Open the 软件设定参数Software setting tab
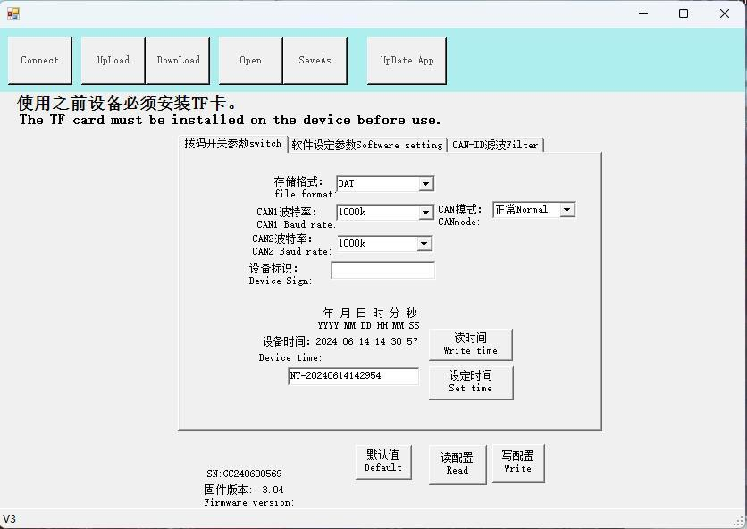 [x=366, y=145]
